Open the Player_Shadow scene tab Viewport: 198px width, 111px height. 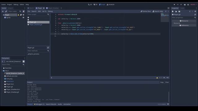[x=52, y=8]
